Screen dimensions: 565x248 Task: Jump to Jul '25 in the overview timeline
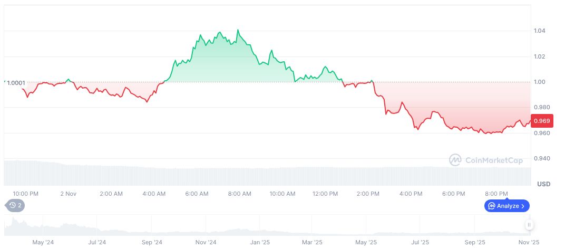(x=420, y=243)
